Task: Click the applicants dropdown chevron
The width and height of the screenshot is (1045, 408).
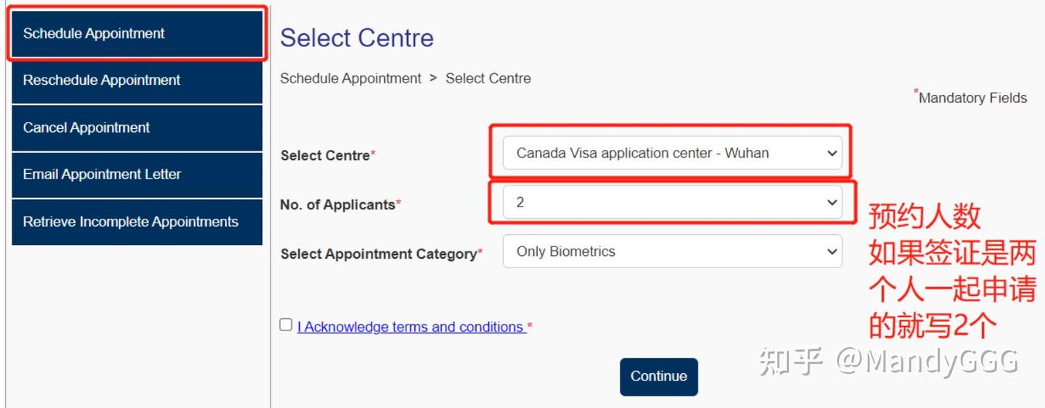Action: pos(832,203)
